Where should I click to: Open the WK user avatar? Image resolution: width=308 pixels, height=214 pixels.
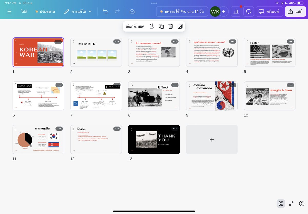coord(215,12)
